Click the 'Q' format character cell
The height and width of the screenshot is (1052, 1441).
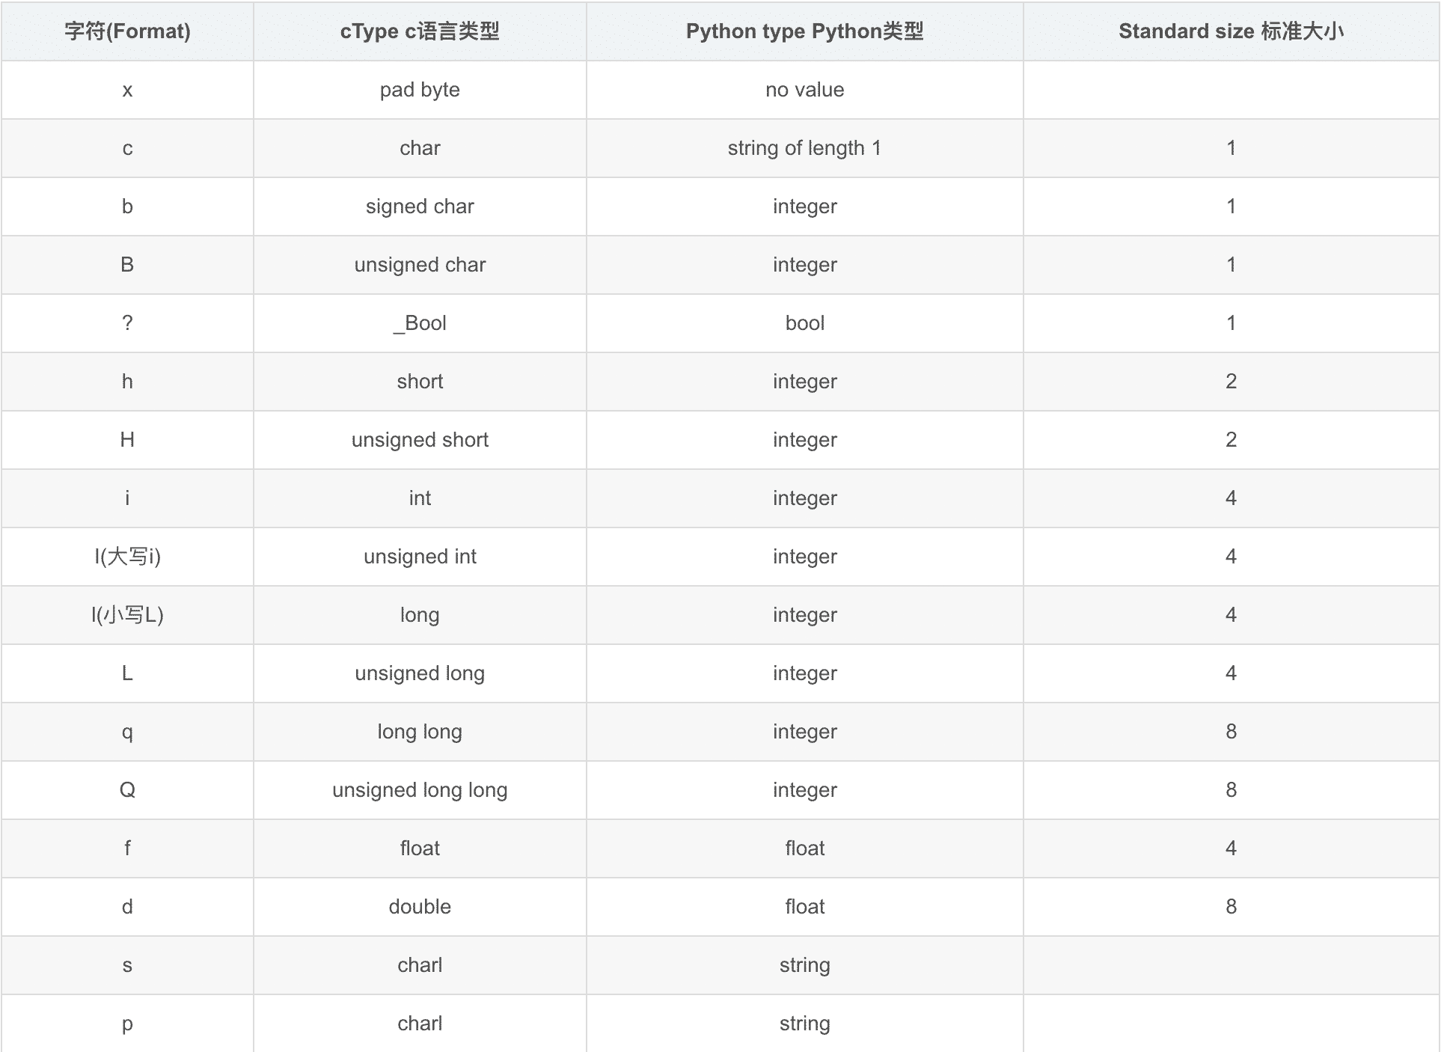point(127,790)
